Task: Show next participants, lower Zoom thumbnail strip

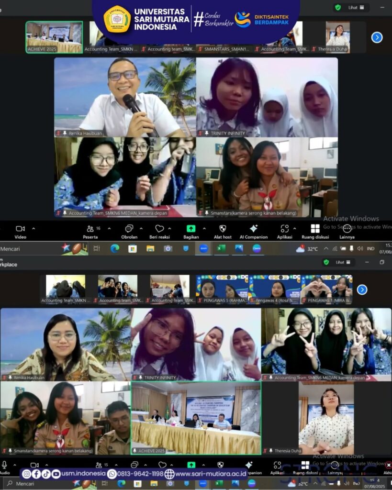Action: tap(362, 290)
